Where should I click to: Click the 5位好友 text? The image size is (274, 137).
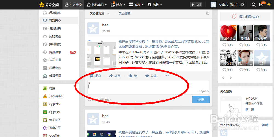tap(251, 99)
